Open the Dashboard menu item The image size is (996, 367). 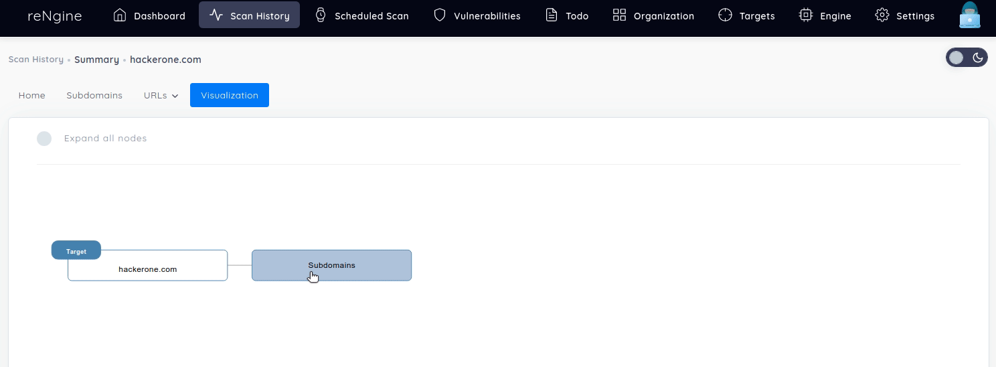149,15
